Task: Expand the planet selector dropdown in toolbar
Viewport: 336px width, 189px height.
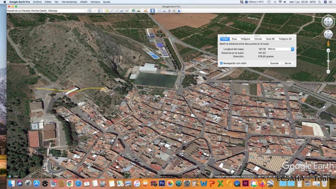Action: pyautogui.click(x=146, y=11)
